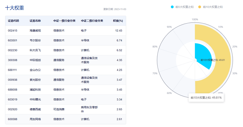Click the cyan legend dot
Screen dimensions: 243x127
coord(172,7)
